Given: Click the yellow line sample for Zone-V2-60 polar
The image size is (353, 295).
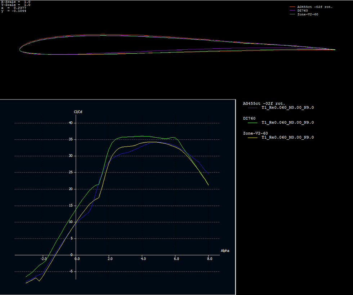Looking at the screenshot, I should (253, 138).
